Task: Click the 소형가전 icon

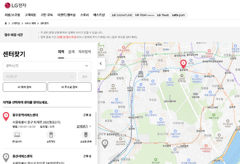Action: 51,135
